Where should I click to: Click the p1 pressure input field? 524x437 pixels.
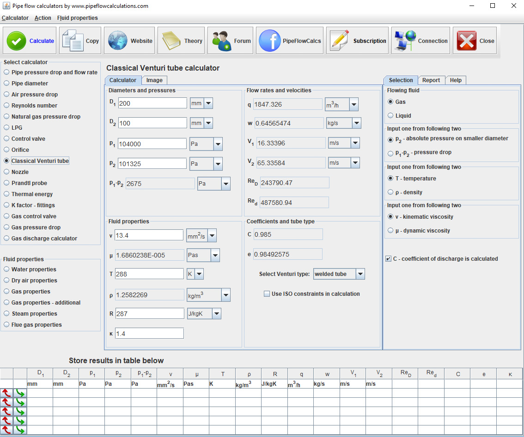[x=152, y=144]
